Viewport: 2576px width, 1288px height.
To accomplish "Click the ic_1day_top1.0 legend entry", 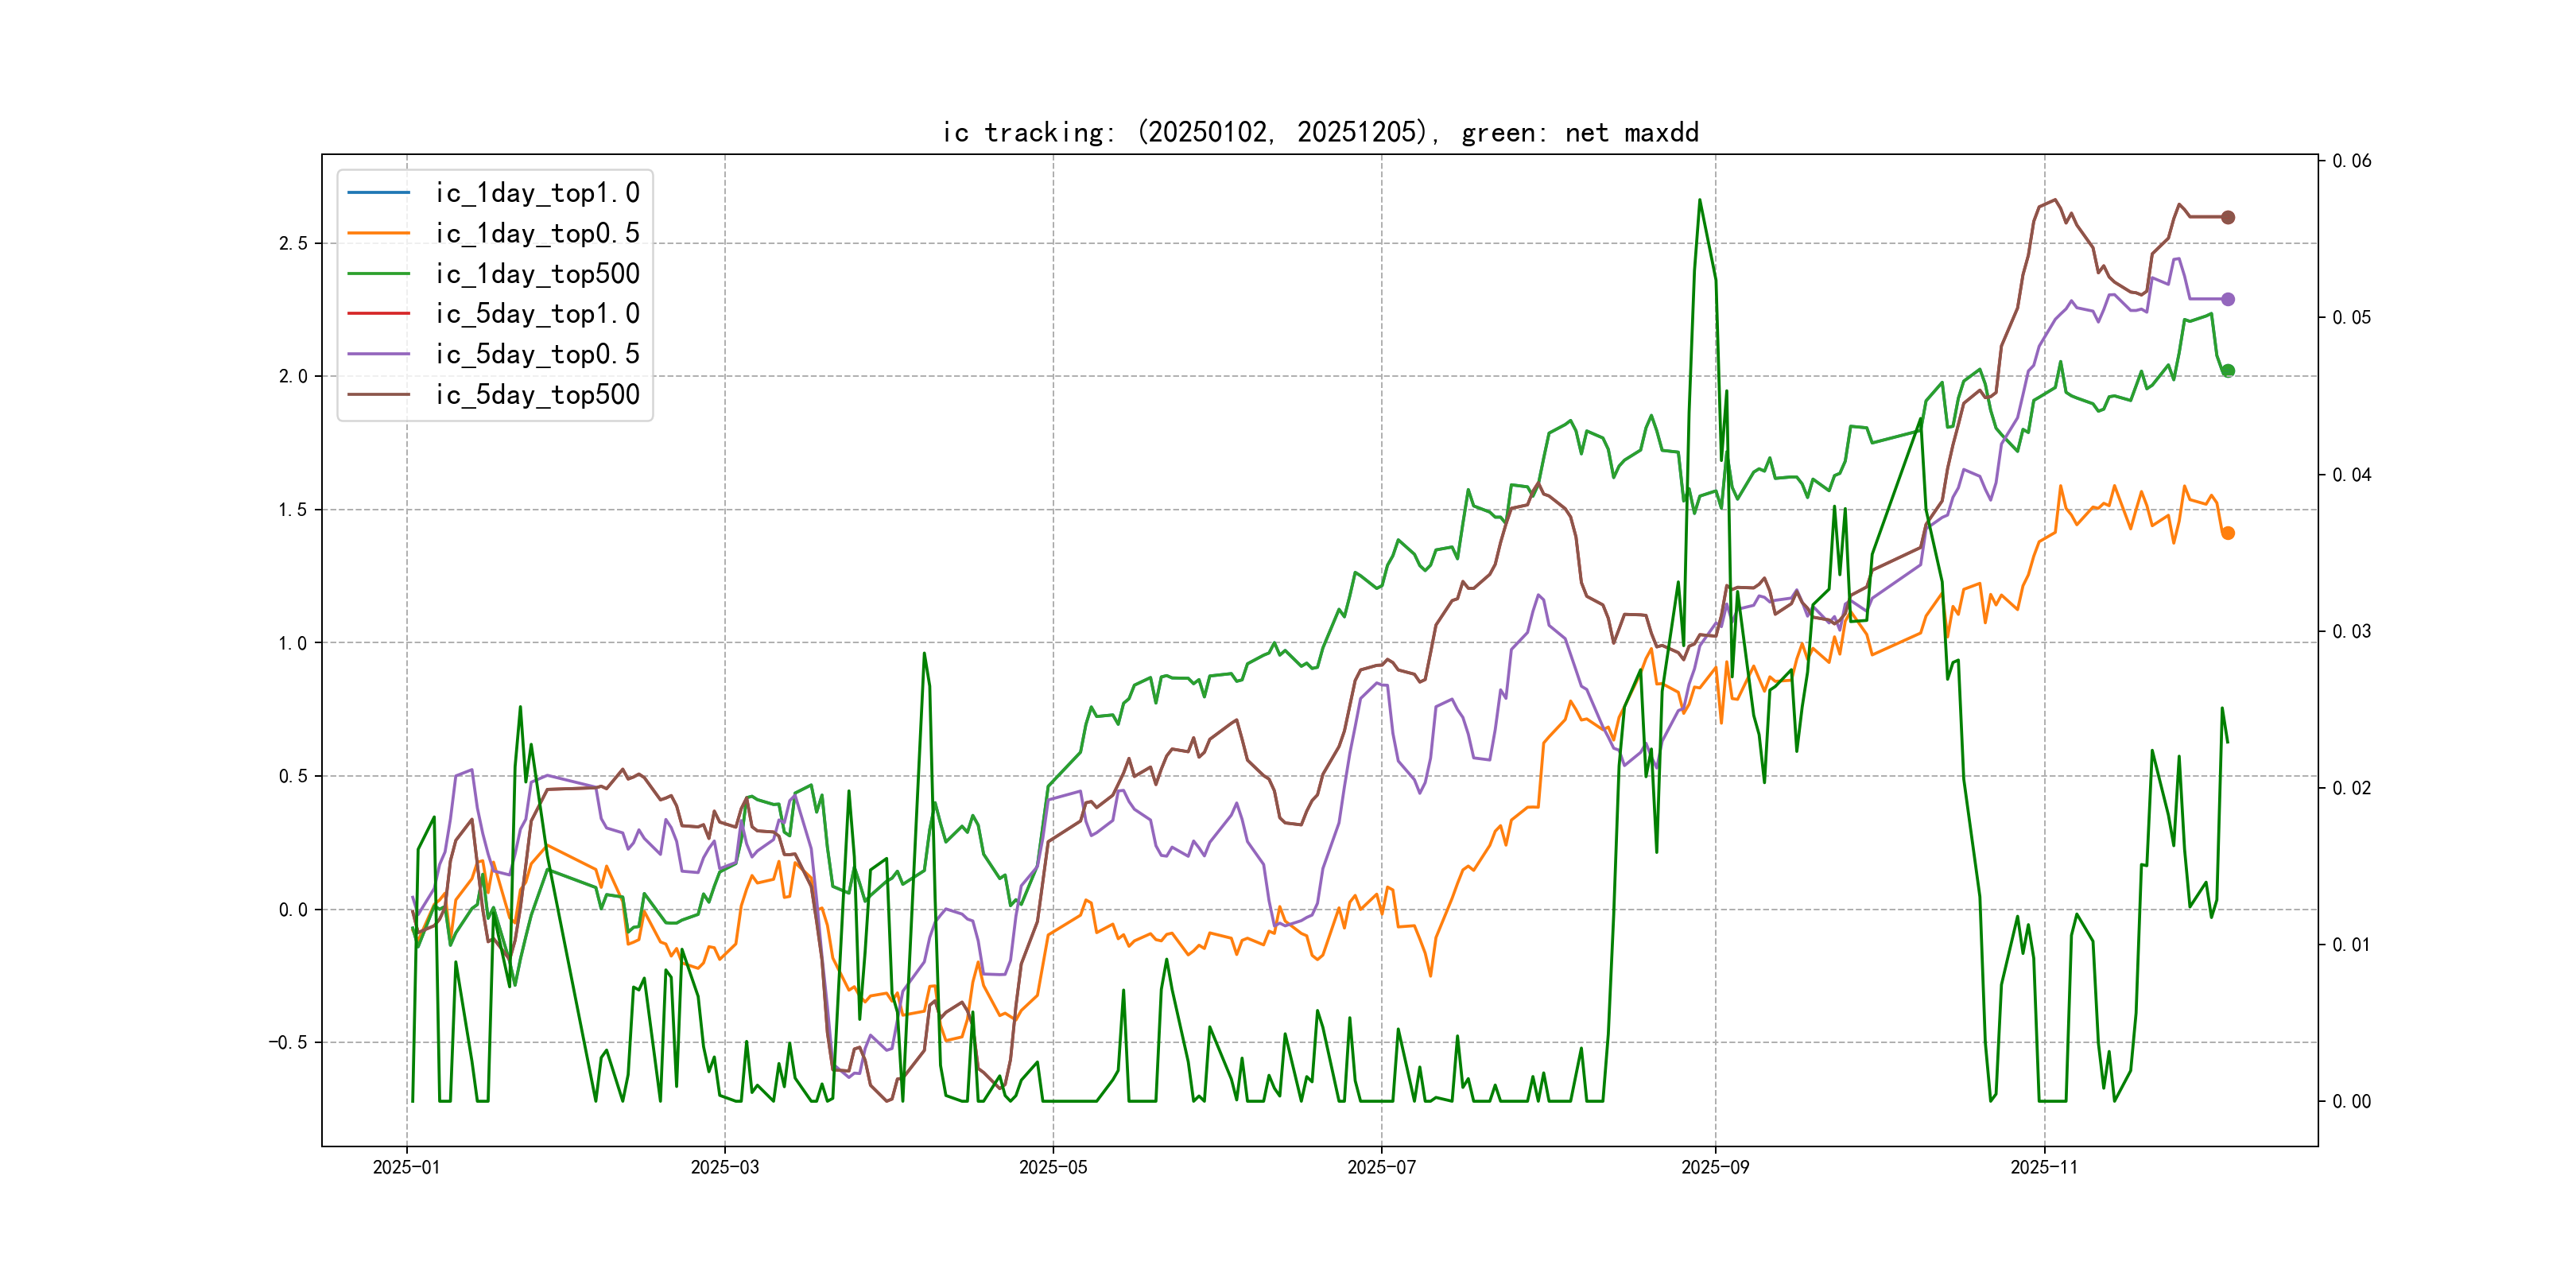I will [x=537, y=192].
